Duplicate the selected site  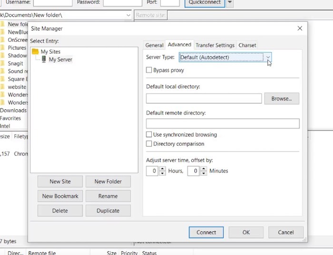click(x=108, y=211)
